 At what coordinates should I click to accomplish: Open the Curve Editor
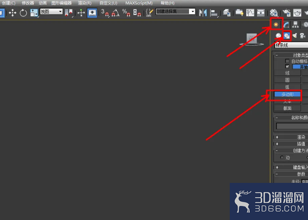(x=250, y=13)
